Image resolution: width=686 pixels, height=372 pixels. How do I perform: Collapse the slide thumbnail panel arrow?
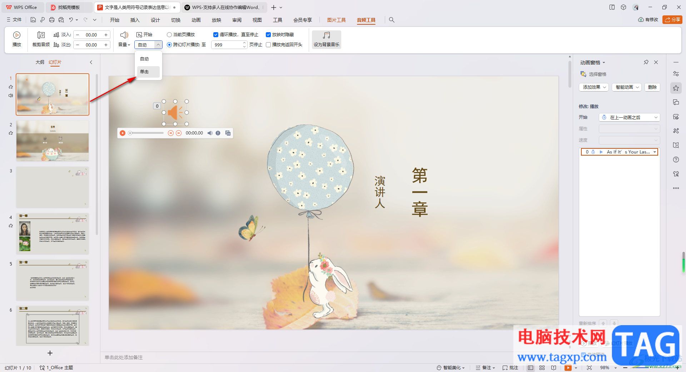(91, 62)
